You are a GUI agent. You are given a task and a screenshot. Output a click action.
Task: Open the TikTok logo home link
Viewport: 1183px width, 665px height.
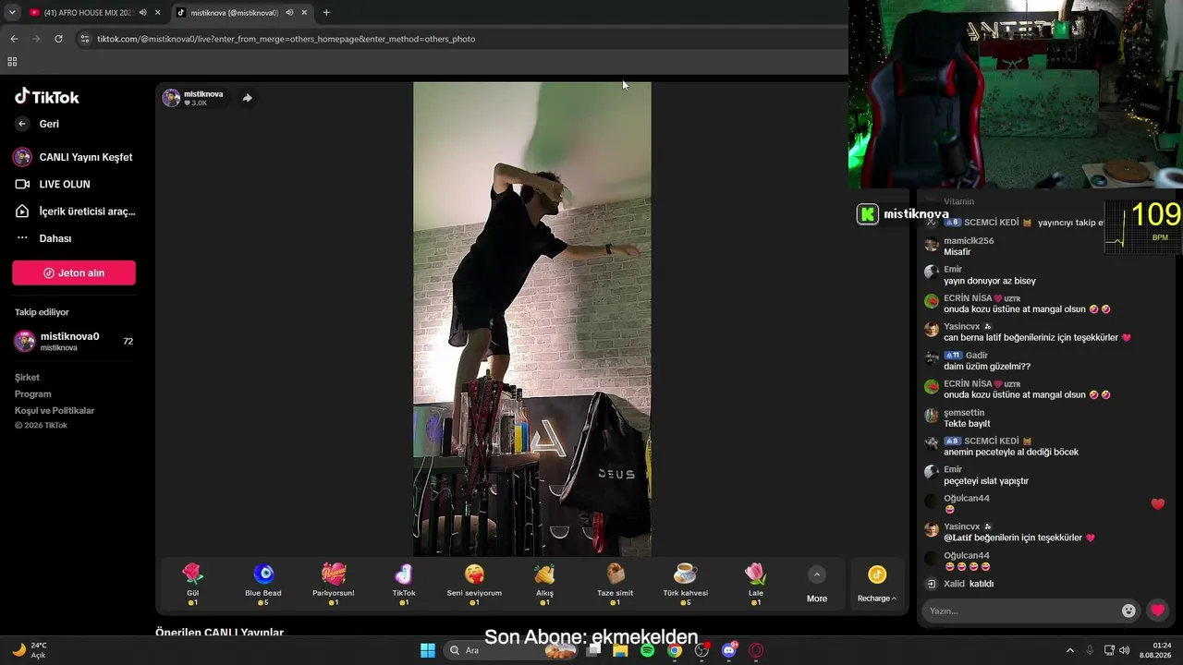coord(47,97)
